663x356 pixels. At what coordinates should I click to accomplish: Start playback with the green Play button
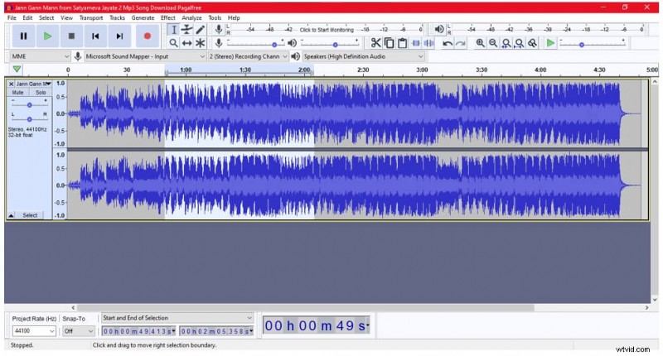[x=47, y=36]
